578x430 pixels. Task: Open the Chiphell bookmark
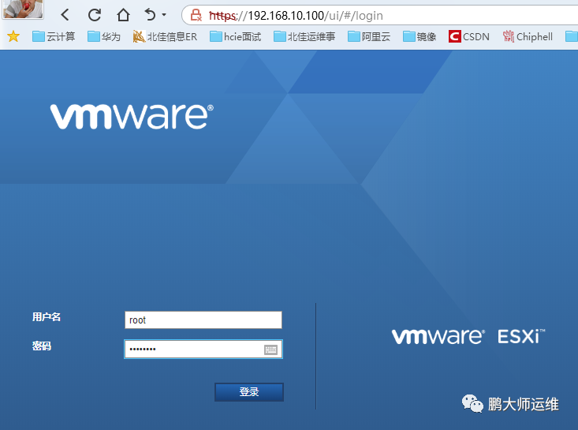(x=528, y=36)
